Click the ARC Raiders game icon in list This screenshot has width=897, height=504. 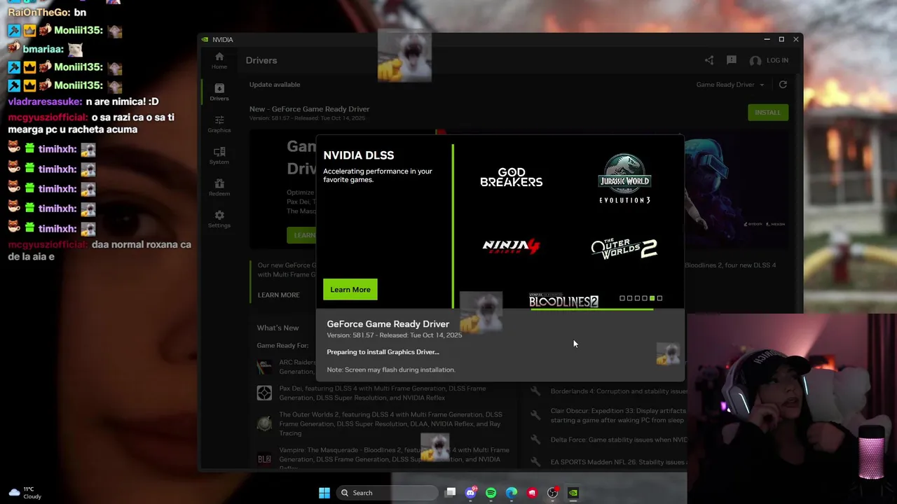coord(264,366)
